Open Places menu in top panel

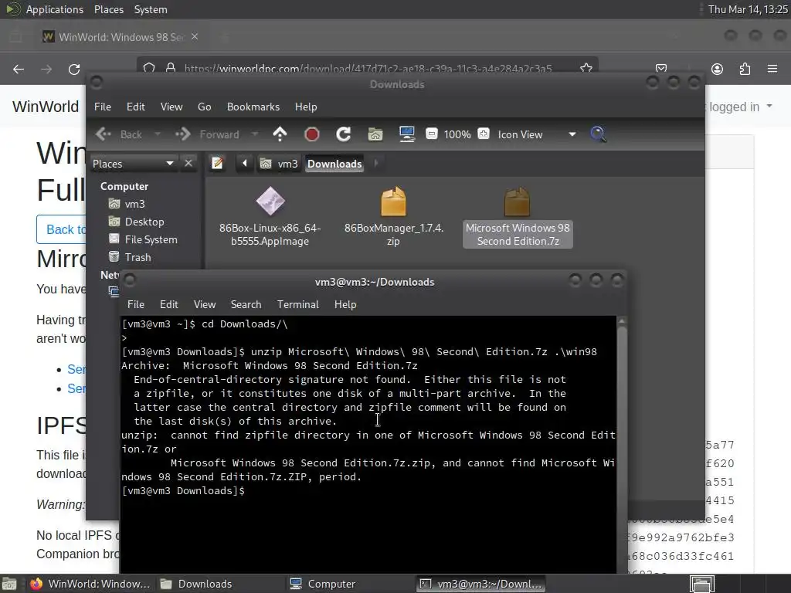click(x=108, y=9)
